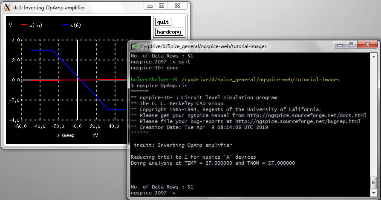Screen dimensions: 381x200
Task: Maximize the dc1 plot window
Action: [162, 6]
